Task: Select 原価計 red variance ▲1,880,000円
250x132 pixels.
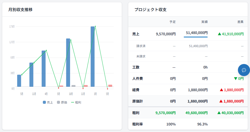Action: coord(232,101)
